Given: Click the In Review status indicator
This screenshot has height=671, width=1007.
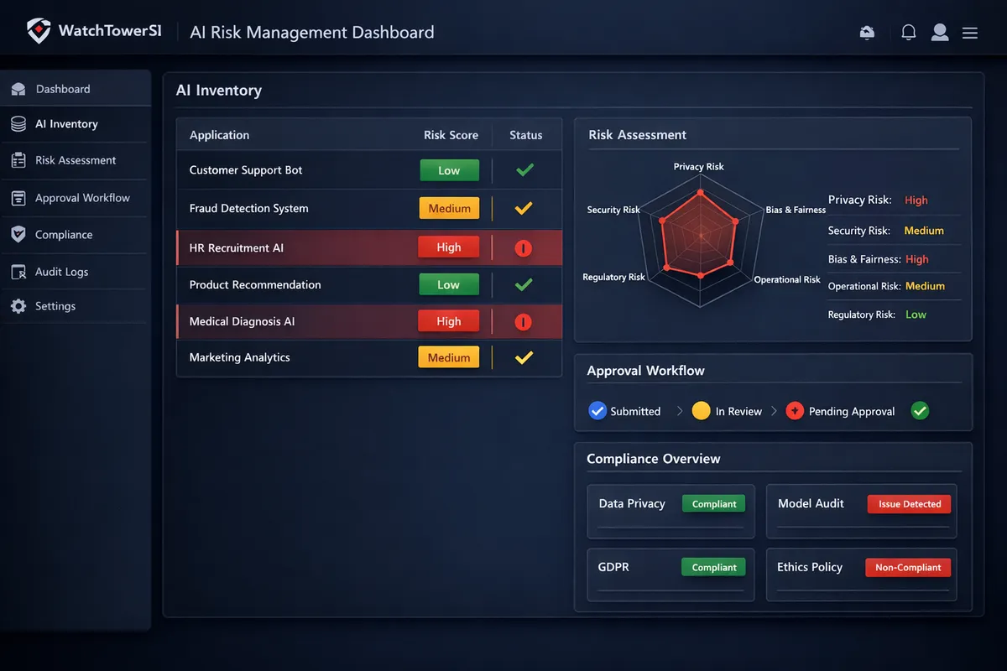Looking at the screenshot, I should (x=702, y=410).
